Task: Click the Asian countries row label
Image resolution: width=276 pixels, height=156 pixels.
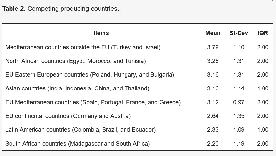Action: [x=77, y=88]
